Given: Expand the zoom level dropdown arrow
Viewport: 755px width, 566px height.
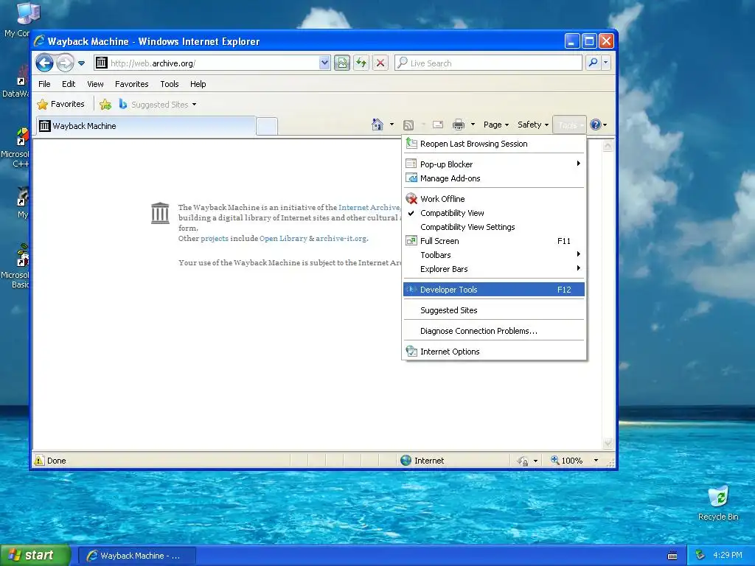Looking at the screenshot, I should (x=596, y=461).
